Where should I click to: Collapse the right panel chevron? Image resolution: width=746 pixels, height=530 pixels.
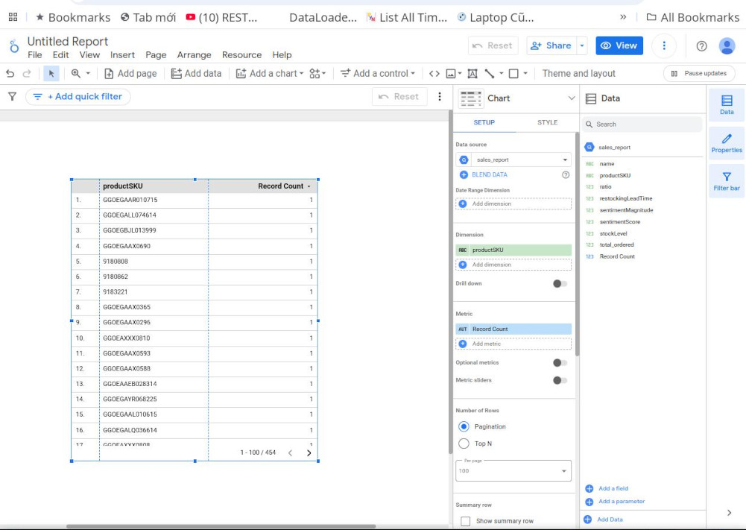click(729, 512)
